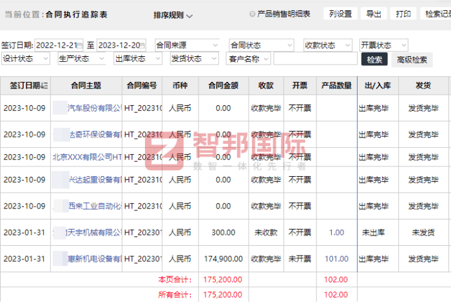Image resolution: width=451 pixels, height=302 pixels.
Task: Open calendar icon of end date 2023-12-20
Action: [142, 46]
